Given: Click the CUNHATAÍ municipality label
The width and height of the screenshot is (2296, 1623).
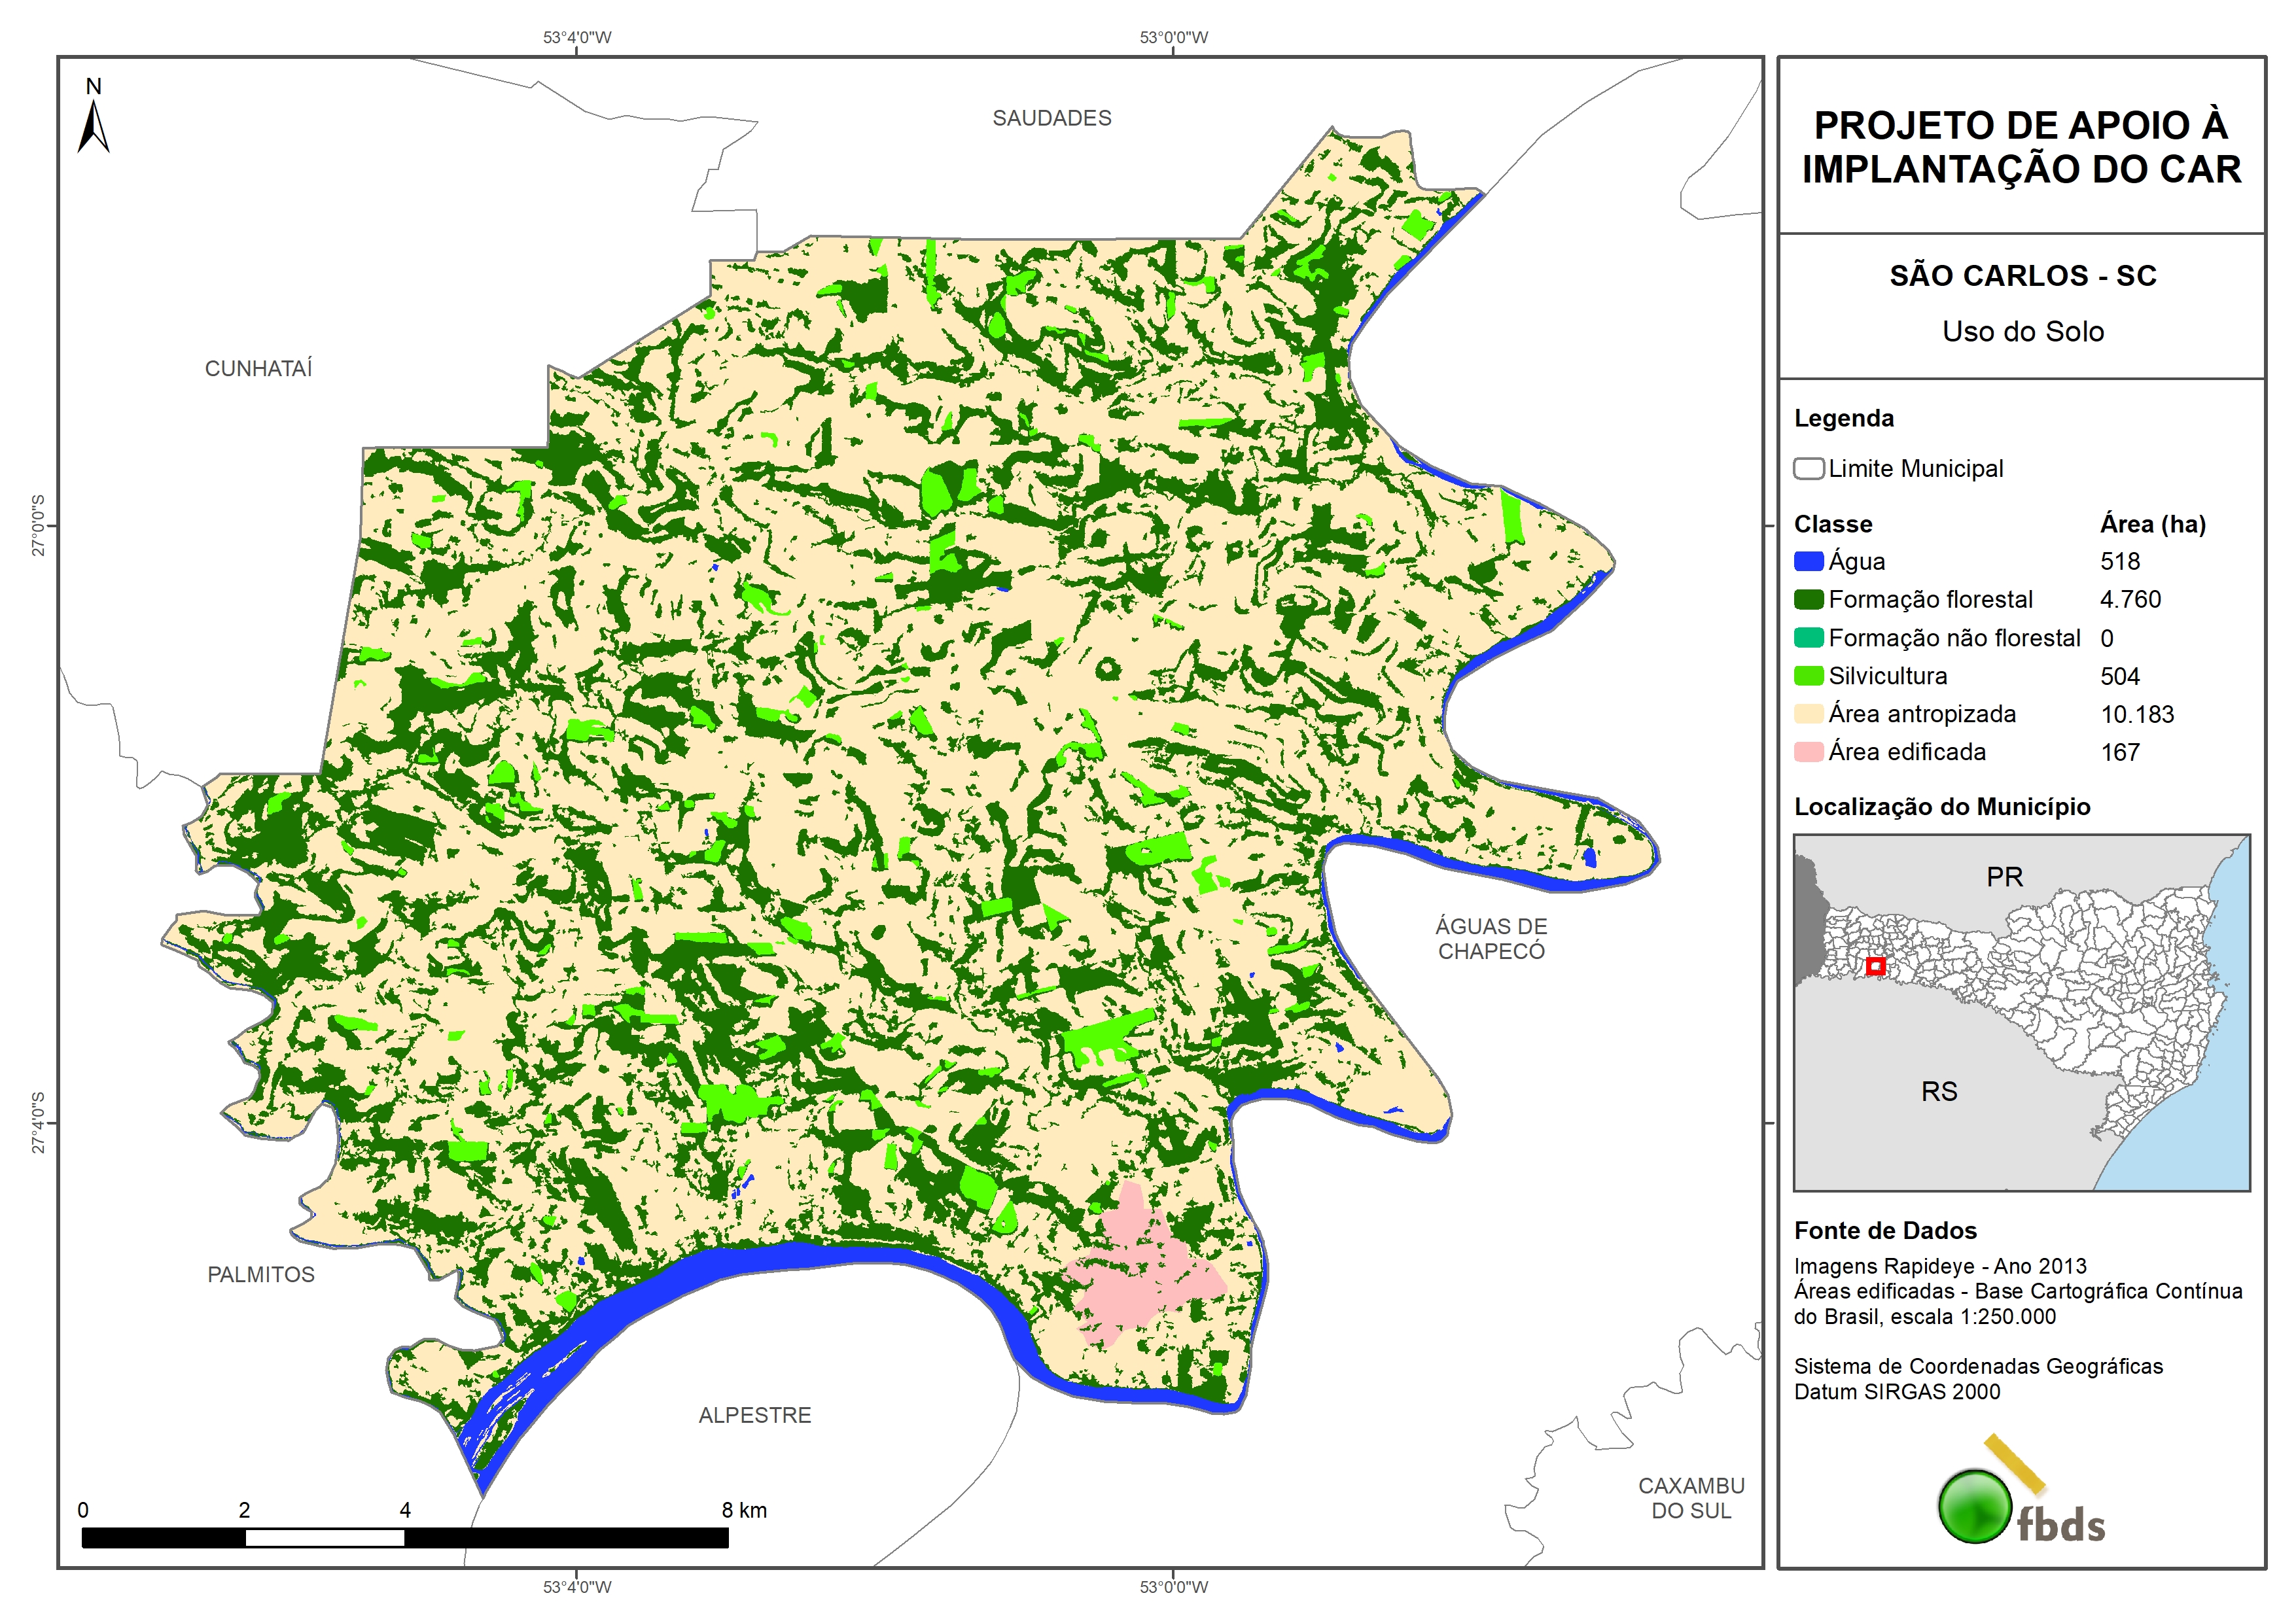Looking at the screenshot, I should (258, 369).
